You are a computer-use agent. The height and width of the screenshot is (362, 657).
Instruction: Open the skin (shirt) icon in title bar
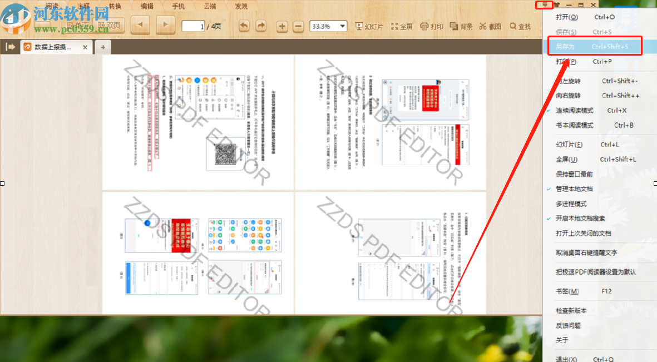pos(557,4)
